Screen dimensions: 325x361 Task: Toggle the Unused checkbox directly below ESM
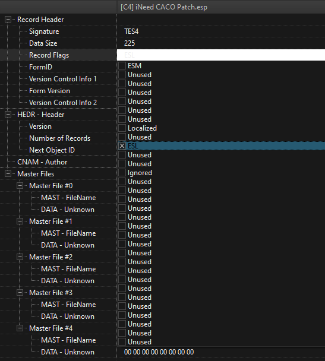(122, 75)
